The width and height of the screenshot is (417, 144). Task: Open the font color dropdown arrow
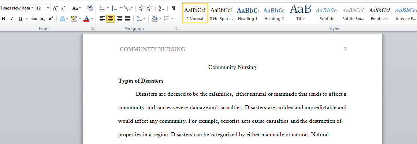tap(92, 19)
